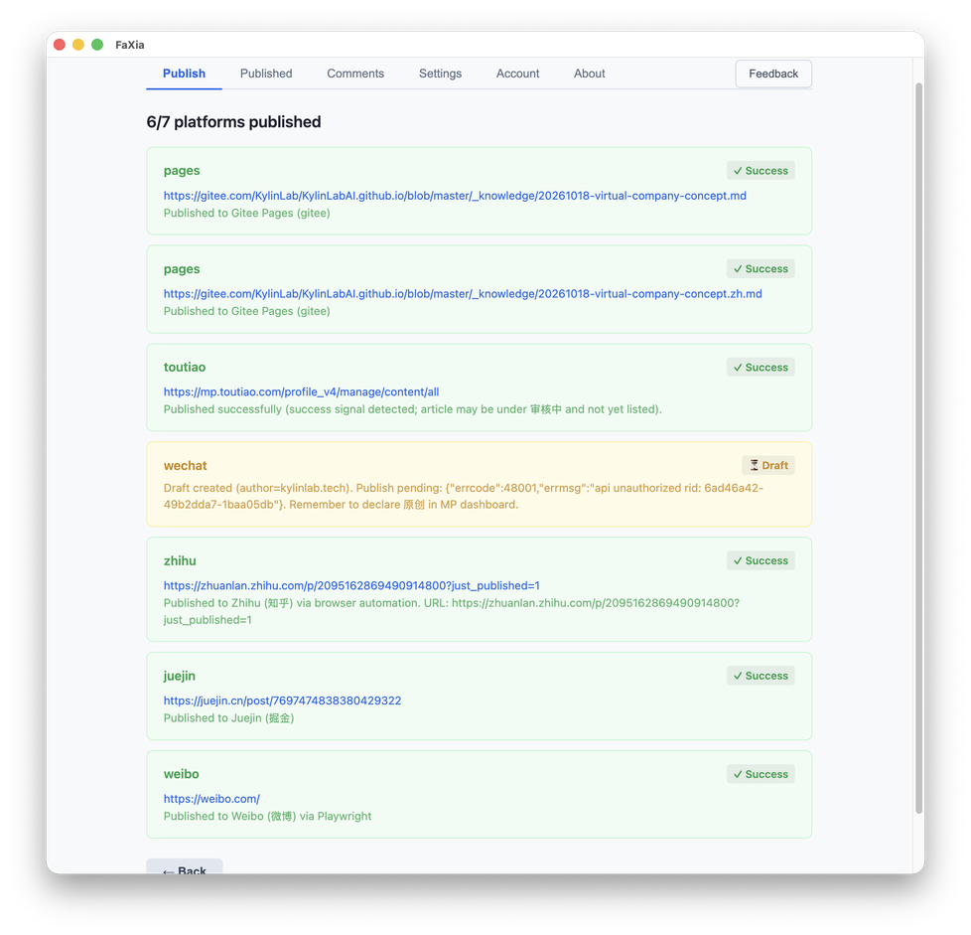The height and width of the screenshot is (935, 971).
Task: Click the Feedback button
Action: [x=773, y=74]
